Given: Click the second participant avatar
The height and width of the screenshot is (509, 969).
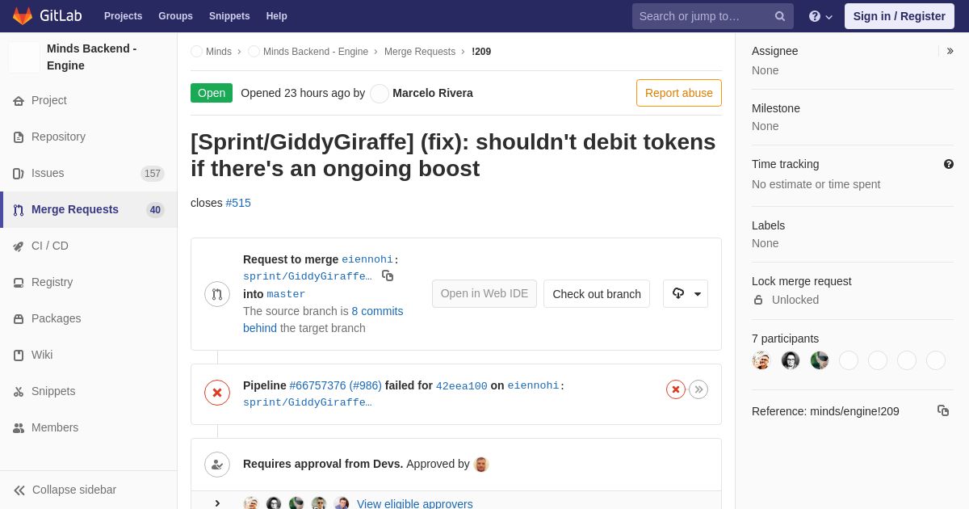Looking at the screenshot, I should (791, 360).
